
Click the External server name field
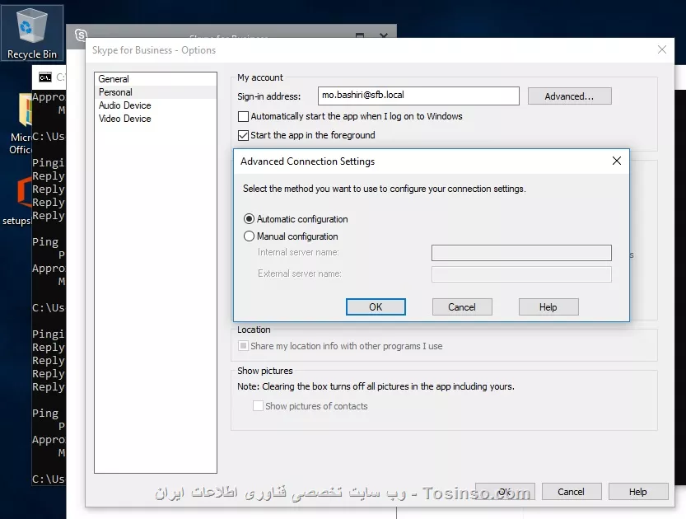pos(521,274)
